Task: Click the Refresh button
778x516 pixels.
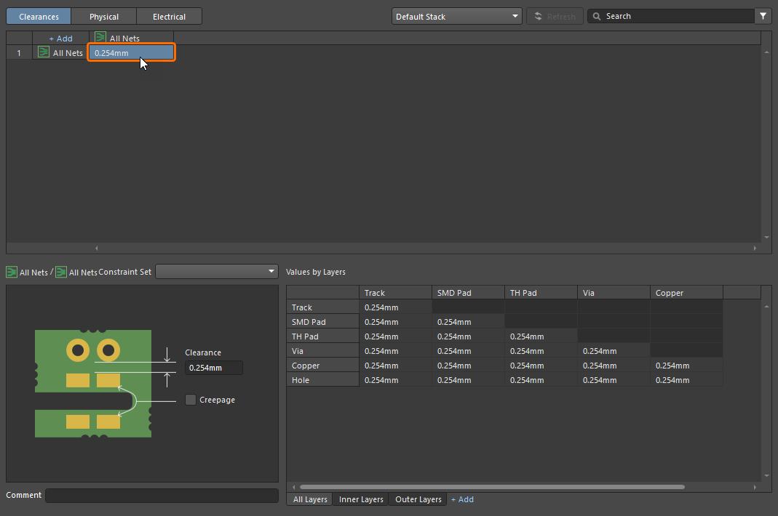Action: click(555, 16)
